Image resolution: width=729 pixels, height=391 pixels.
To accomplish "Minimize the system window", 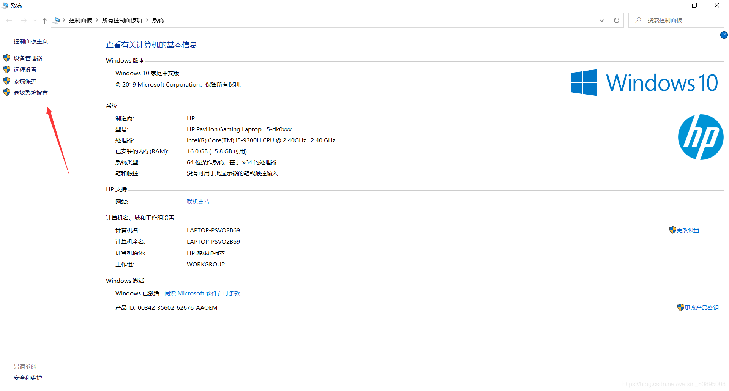I will pyautogui.click(x=672, y=5).
